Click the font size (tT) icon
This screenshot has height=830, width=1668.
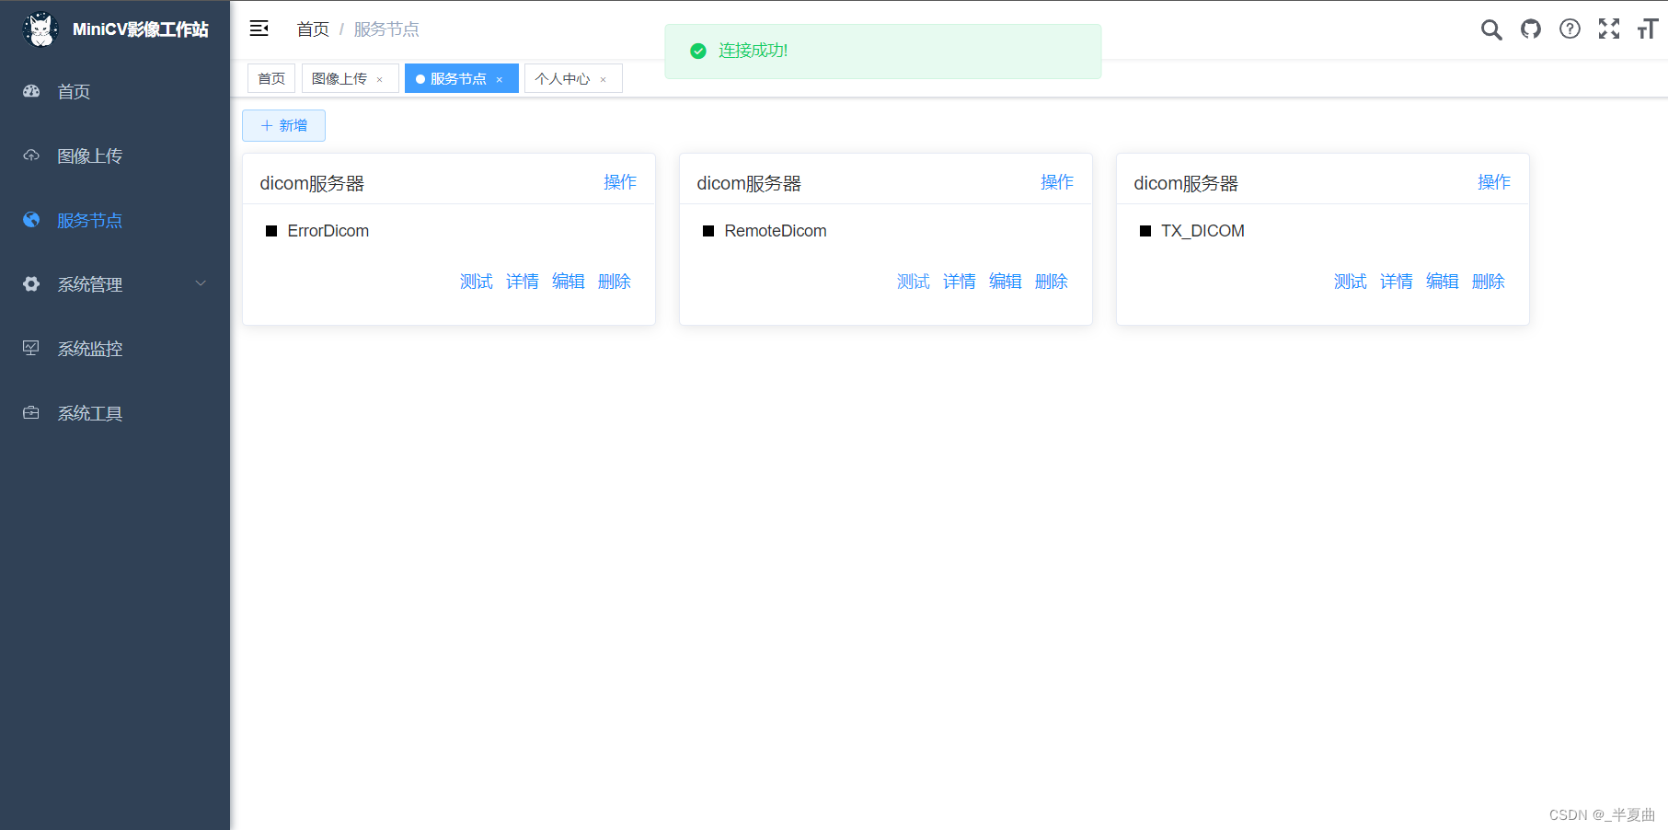coord(1647,29)
